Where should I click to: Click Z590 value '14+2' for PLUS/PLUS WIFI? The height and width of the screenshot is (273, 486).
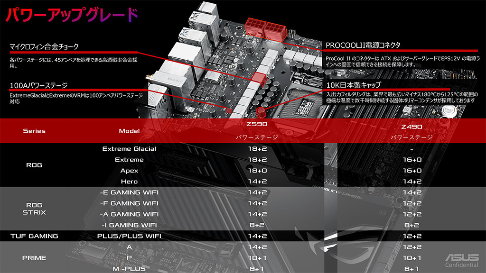[257, 236]
